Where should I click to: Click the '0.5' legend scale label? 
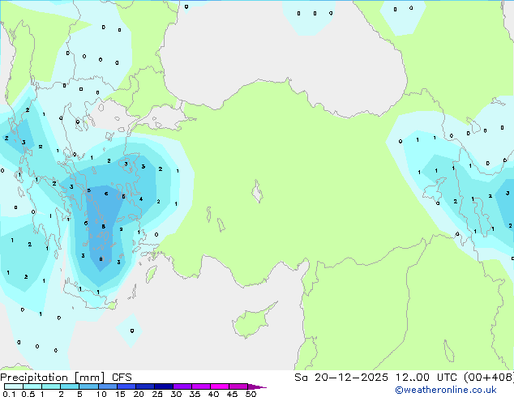point(28,394)
